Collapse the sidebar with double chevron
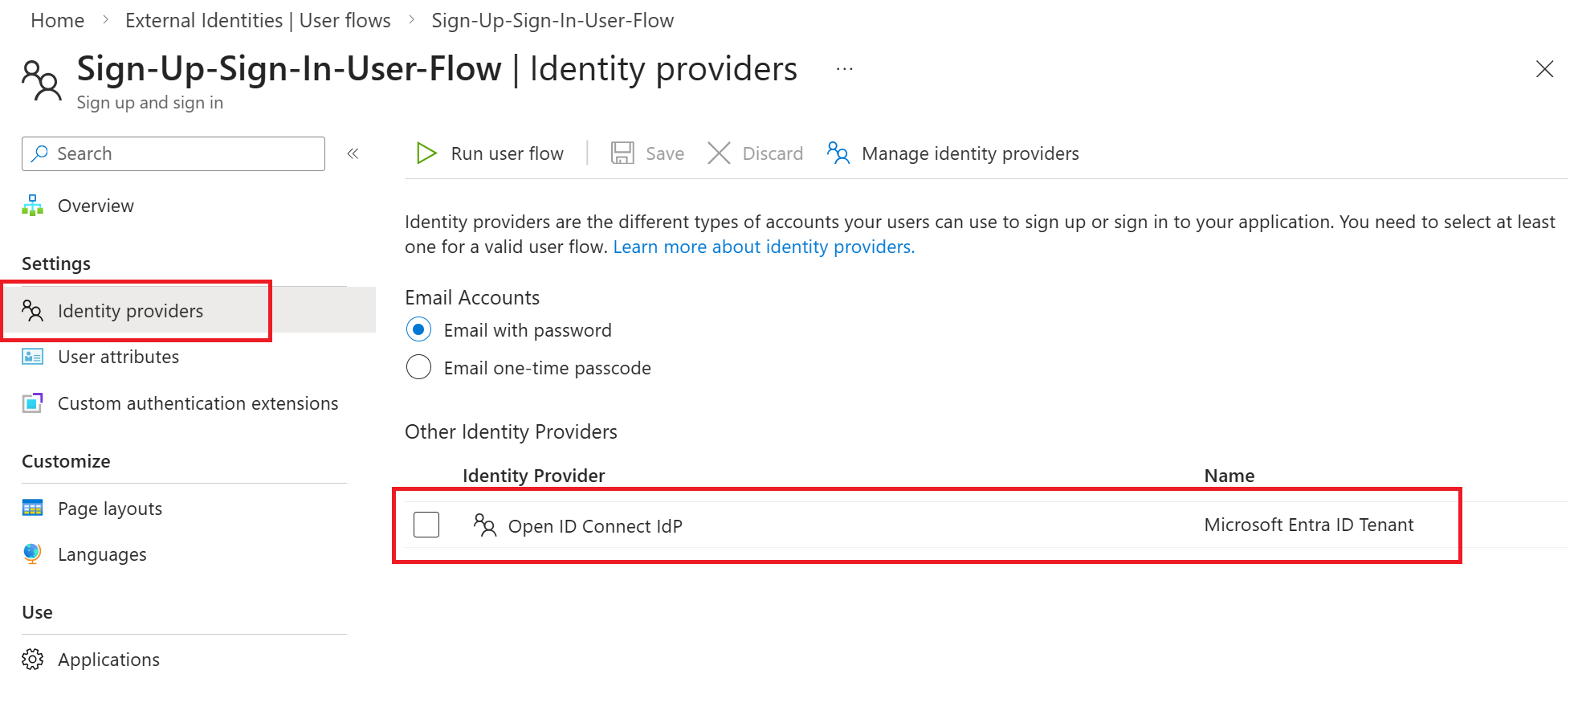 click(x=353, y=153)
